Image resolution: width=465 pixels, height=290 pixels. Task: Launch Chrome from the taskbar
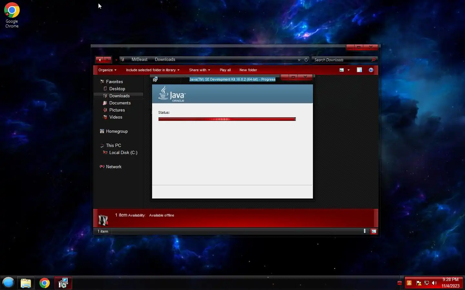(x=45, y=283)
